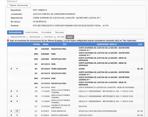Screen dimensions: 148x117
Task: View the Contesta Vista escrito agregado
Action: (17, 115)
